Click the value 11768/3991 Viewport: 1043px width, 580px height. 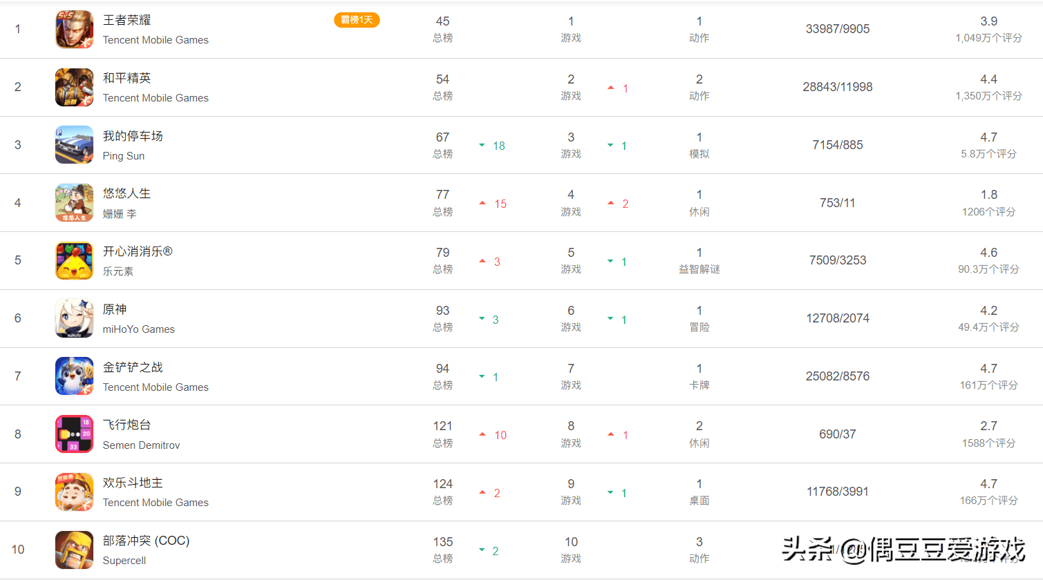[838, 492]
